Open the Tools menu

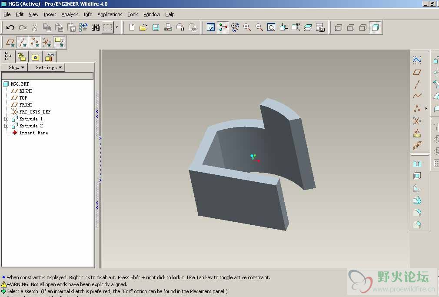click(133, 14)
